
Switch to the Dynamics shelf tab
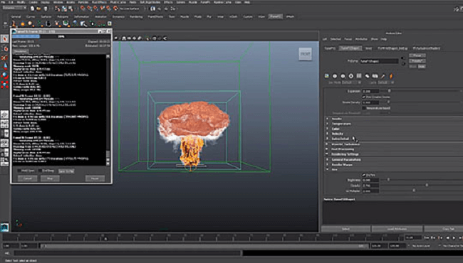tap(118, 17)
